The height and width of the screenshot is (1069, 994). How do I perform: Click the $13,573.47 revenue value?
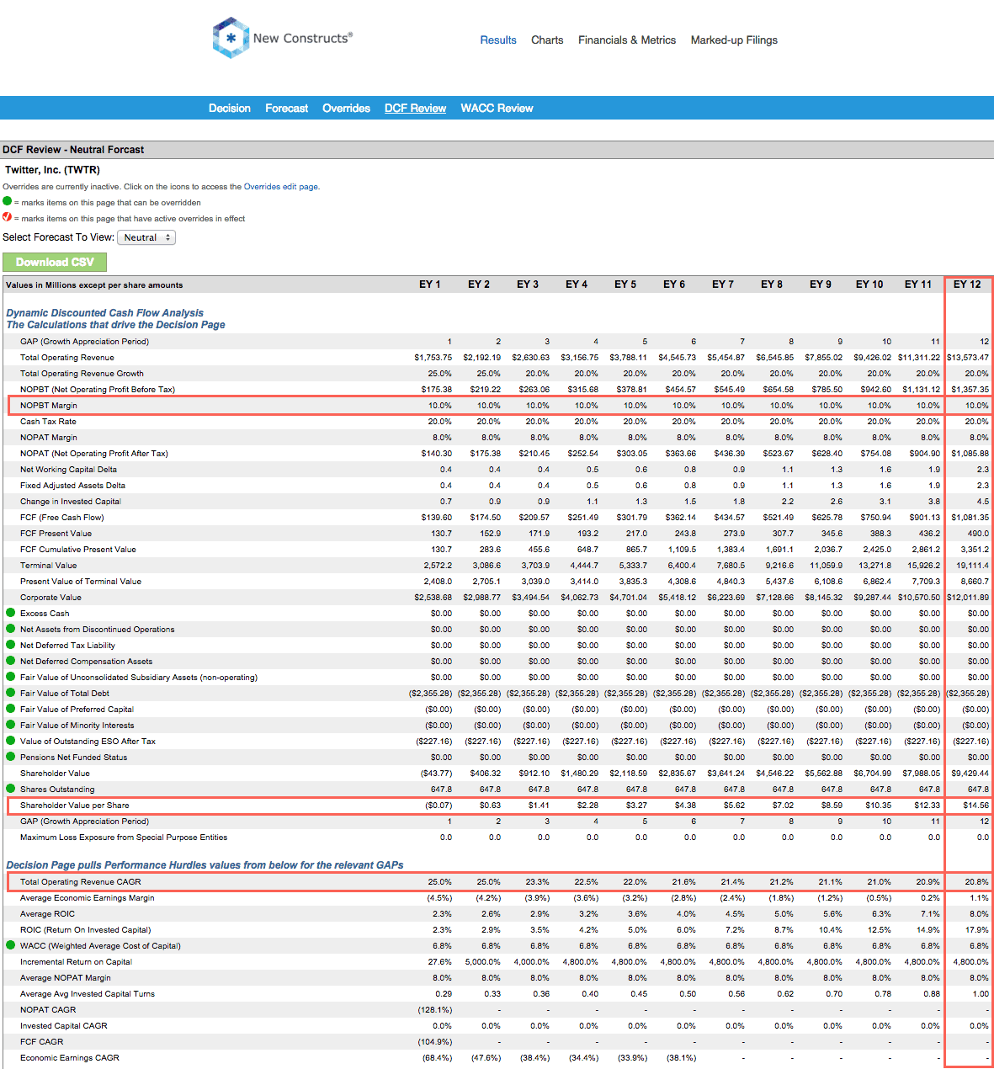(x=968, y=358)
